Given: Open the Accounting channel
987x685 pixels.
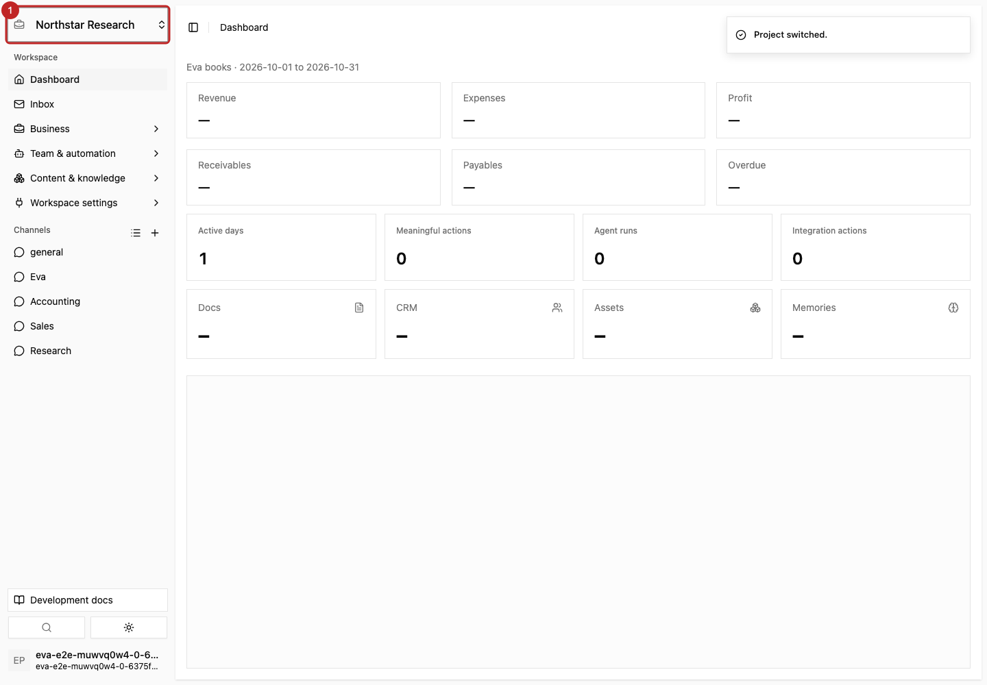Looking at the screenshot, I should 88,301.
